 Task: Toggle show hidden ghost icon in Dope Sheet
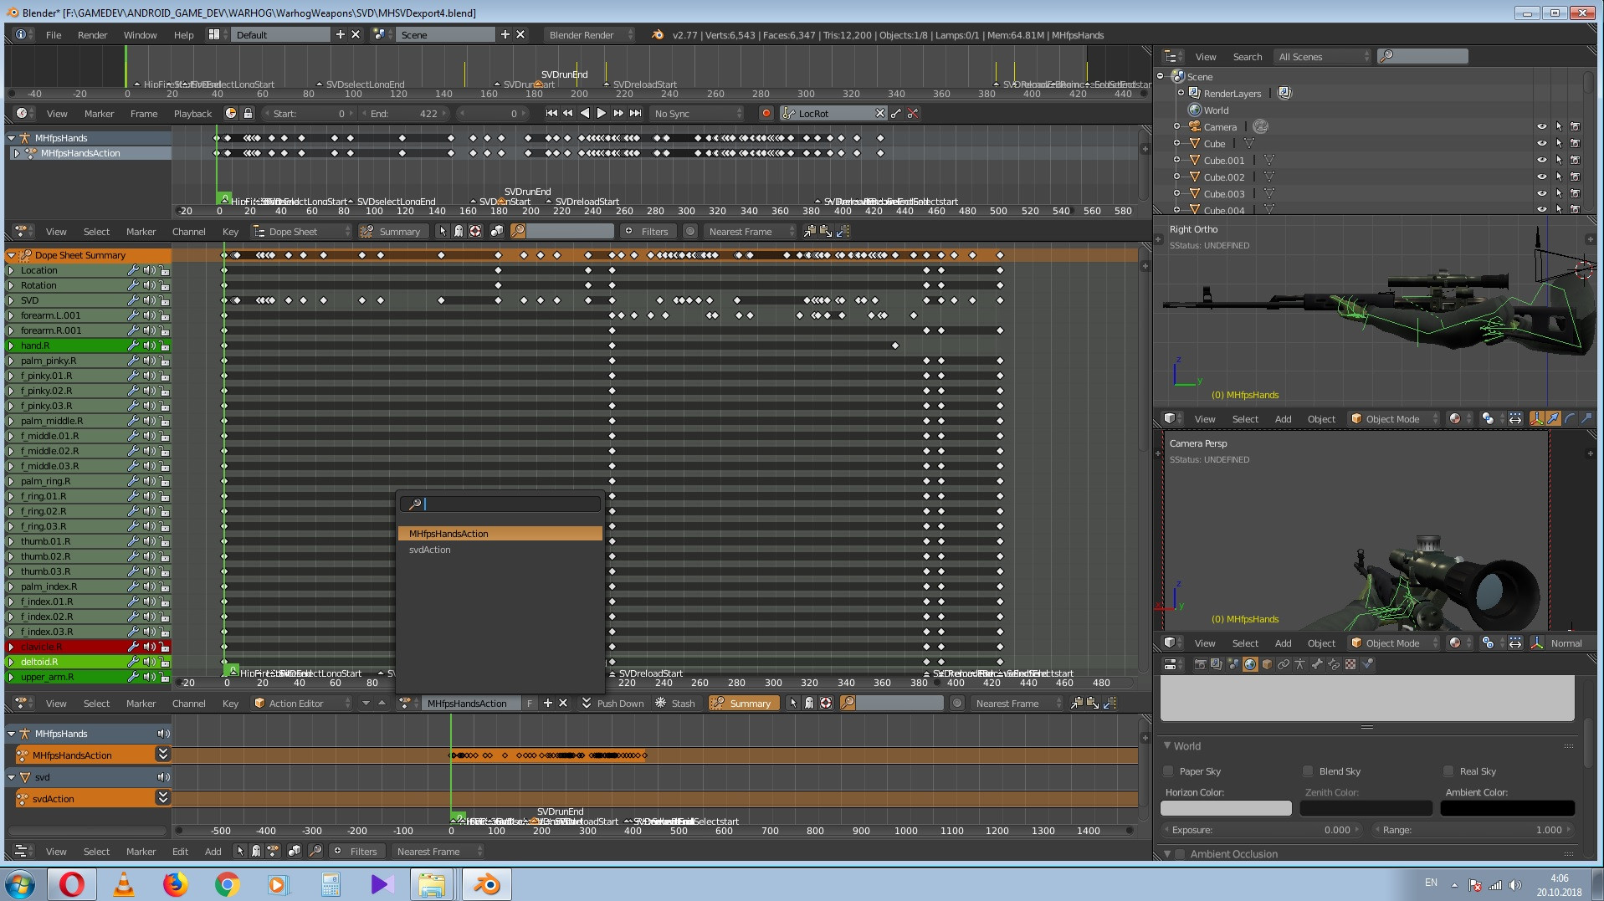pos(459,232)
